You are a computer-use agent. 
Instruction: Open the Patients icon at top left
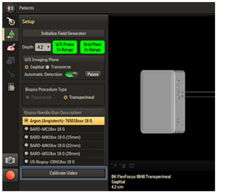coord(10,8)
